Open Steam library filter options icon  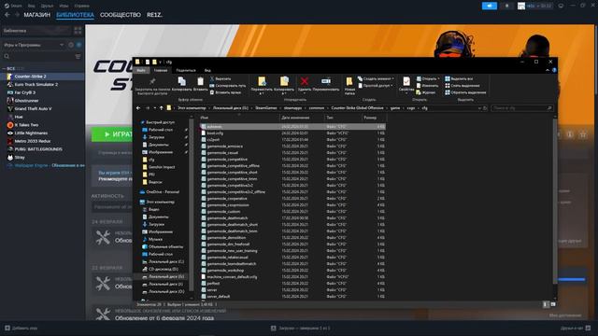pyautogui.click(x=78, y=56)
